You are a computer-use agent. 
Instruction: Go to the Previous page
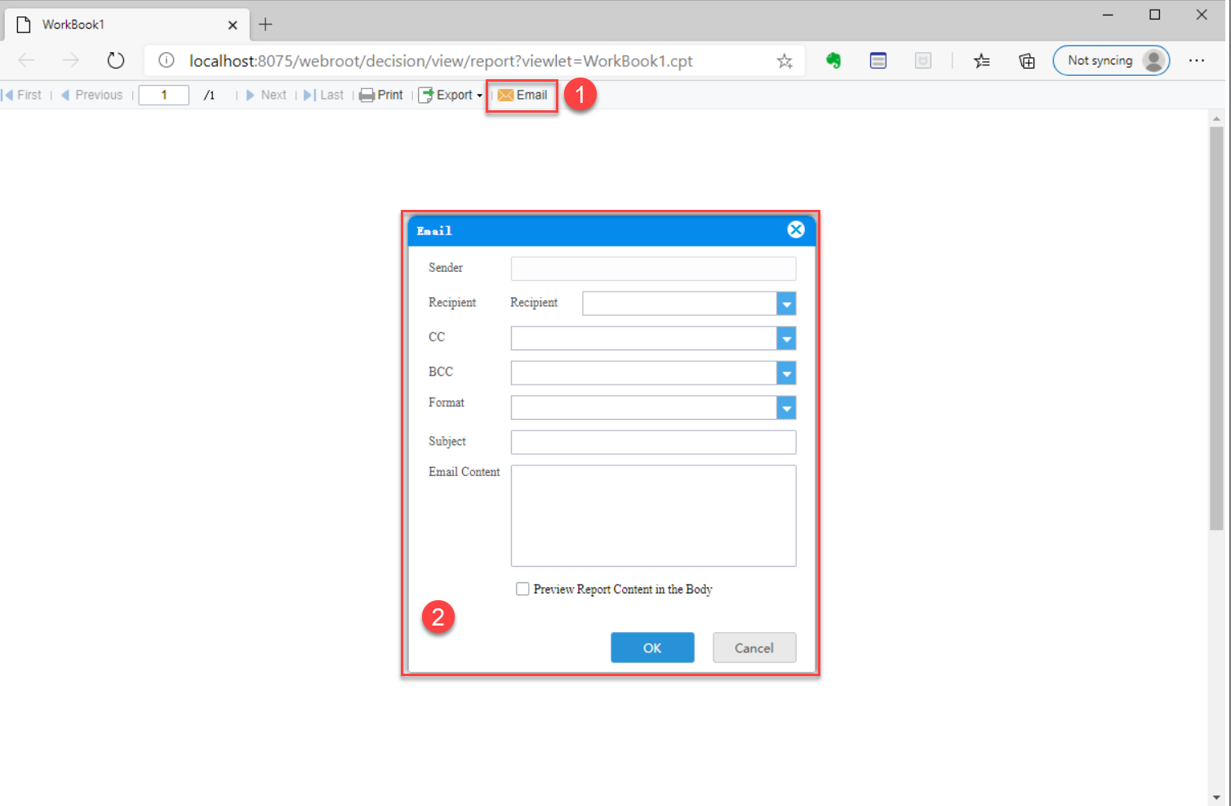[x=91, y=96]
